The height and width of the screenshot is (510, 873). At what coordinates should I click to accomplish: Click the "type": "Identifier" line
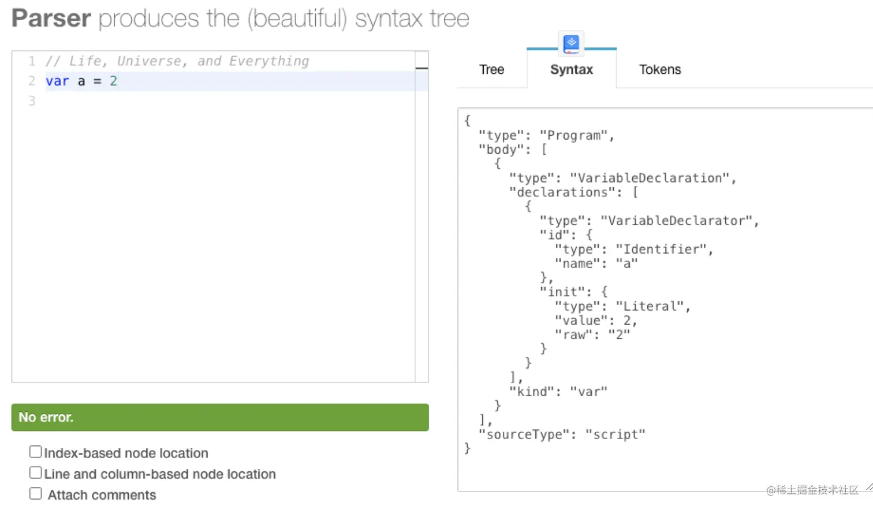point(634,249)
